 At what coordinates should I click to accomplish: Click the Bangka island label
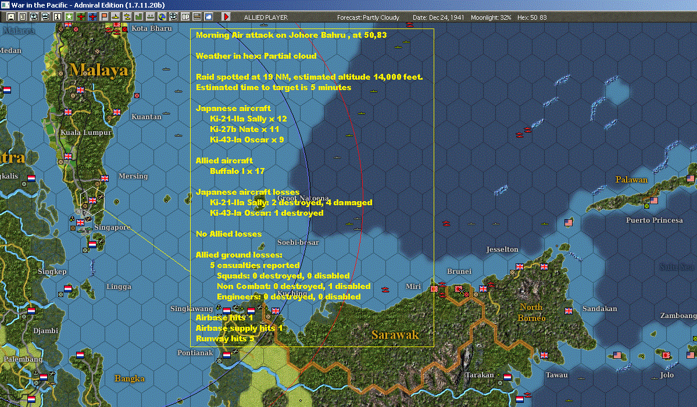[x=130, y=379]
